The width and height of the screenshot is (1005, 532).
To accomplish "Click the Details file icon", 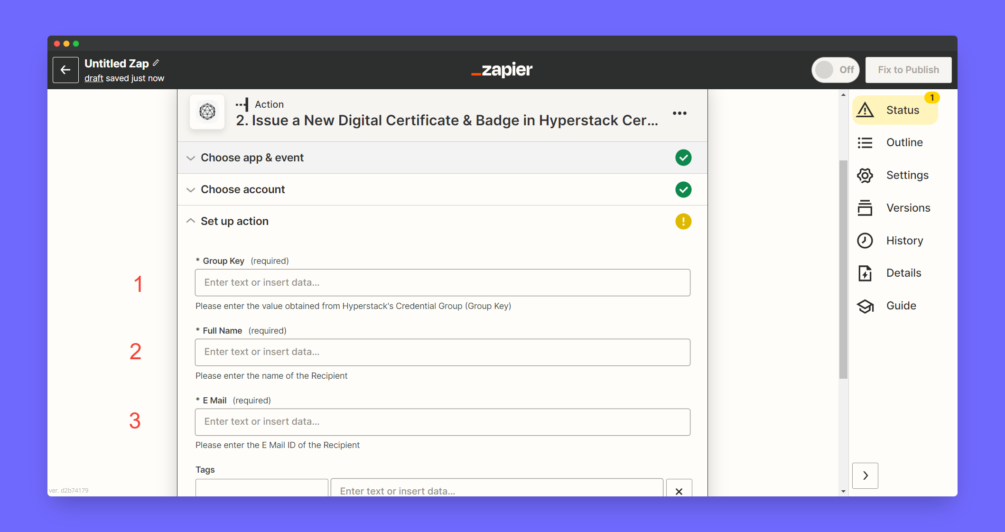I will (x=865, y=273).
